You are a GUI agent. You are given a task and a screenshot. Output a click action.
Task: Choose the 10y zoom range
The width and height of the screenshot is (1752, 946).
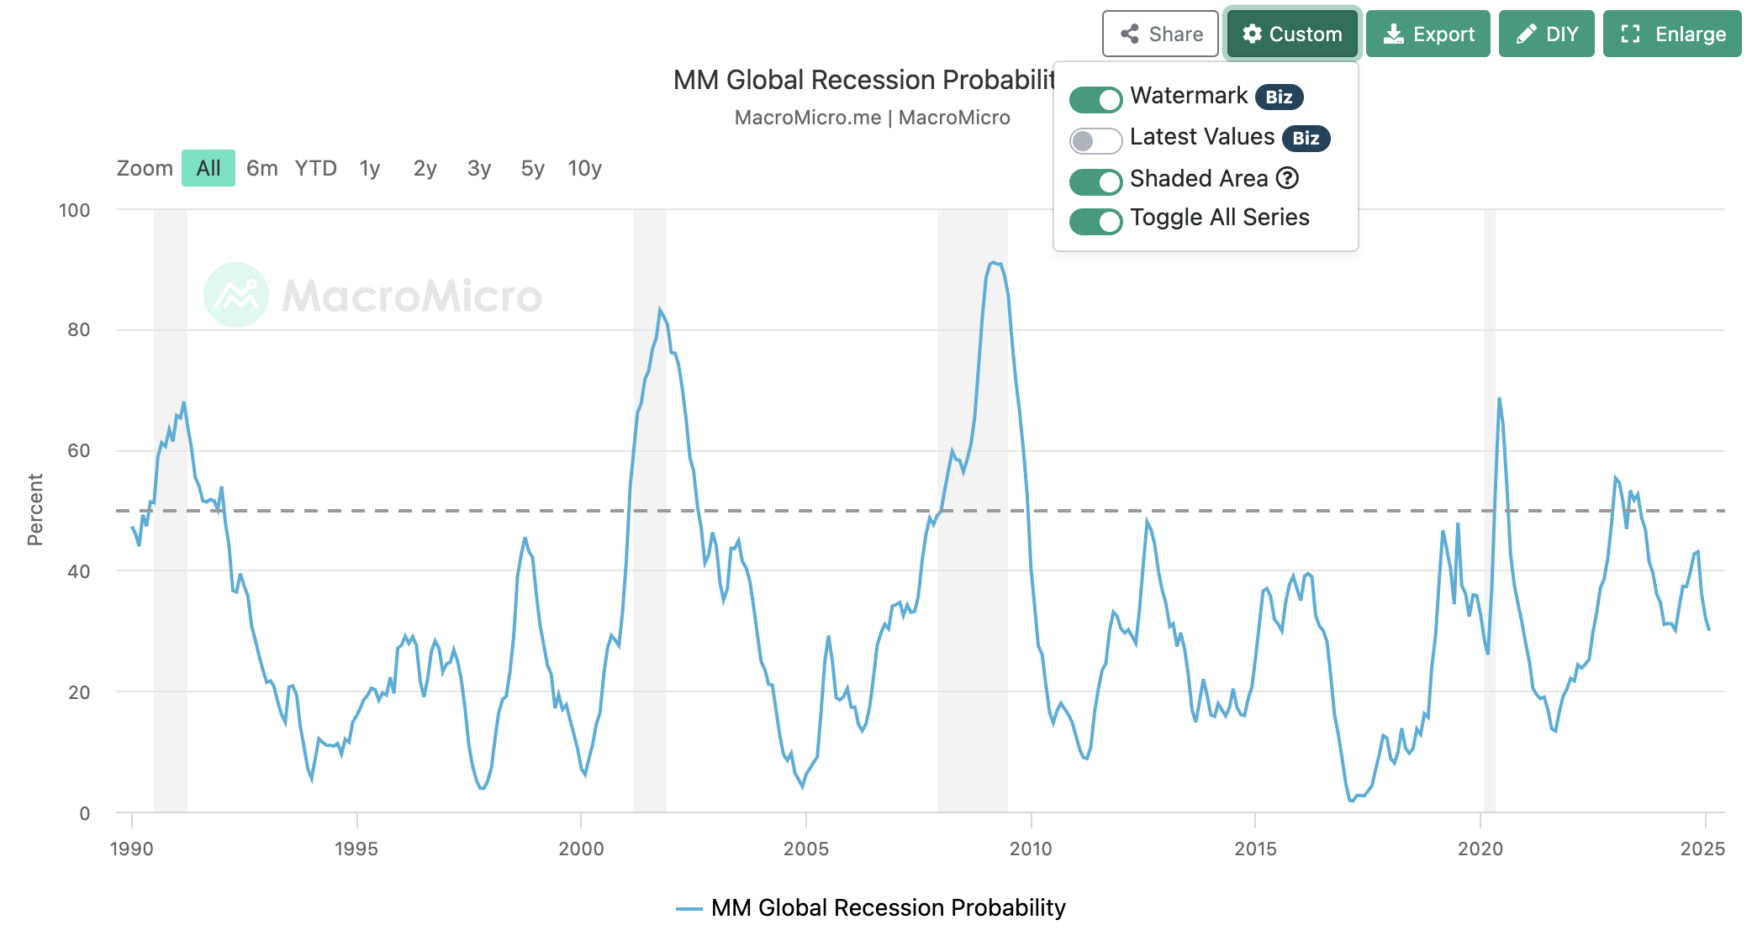[585, 168]
